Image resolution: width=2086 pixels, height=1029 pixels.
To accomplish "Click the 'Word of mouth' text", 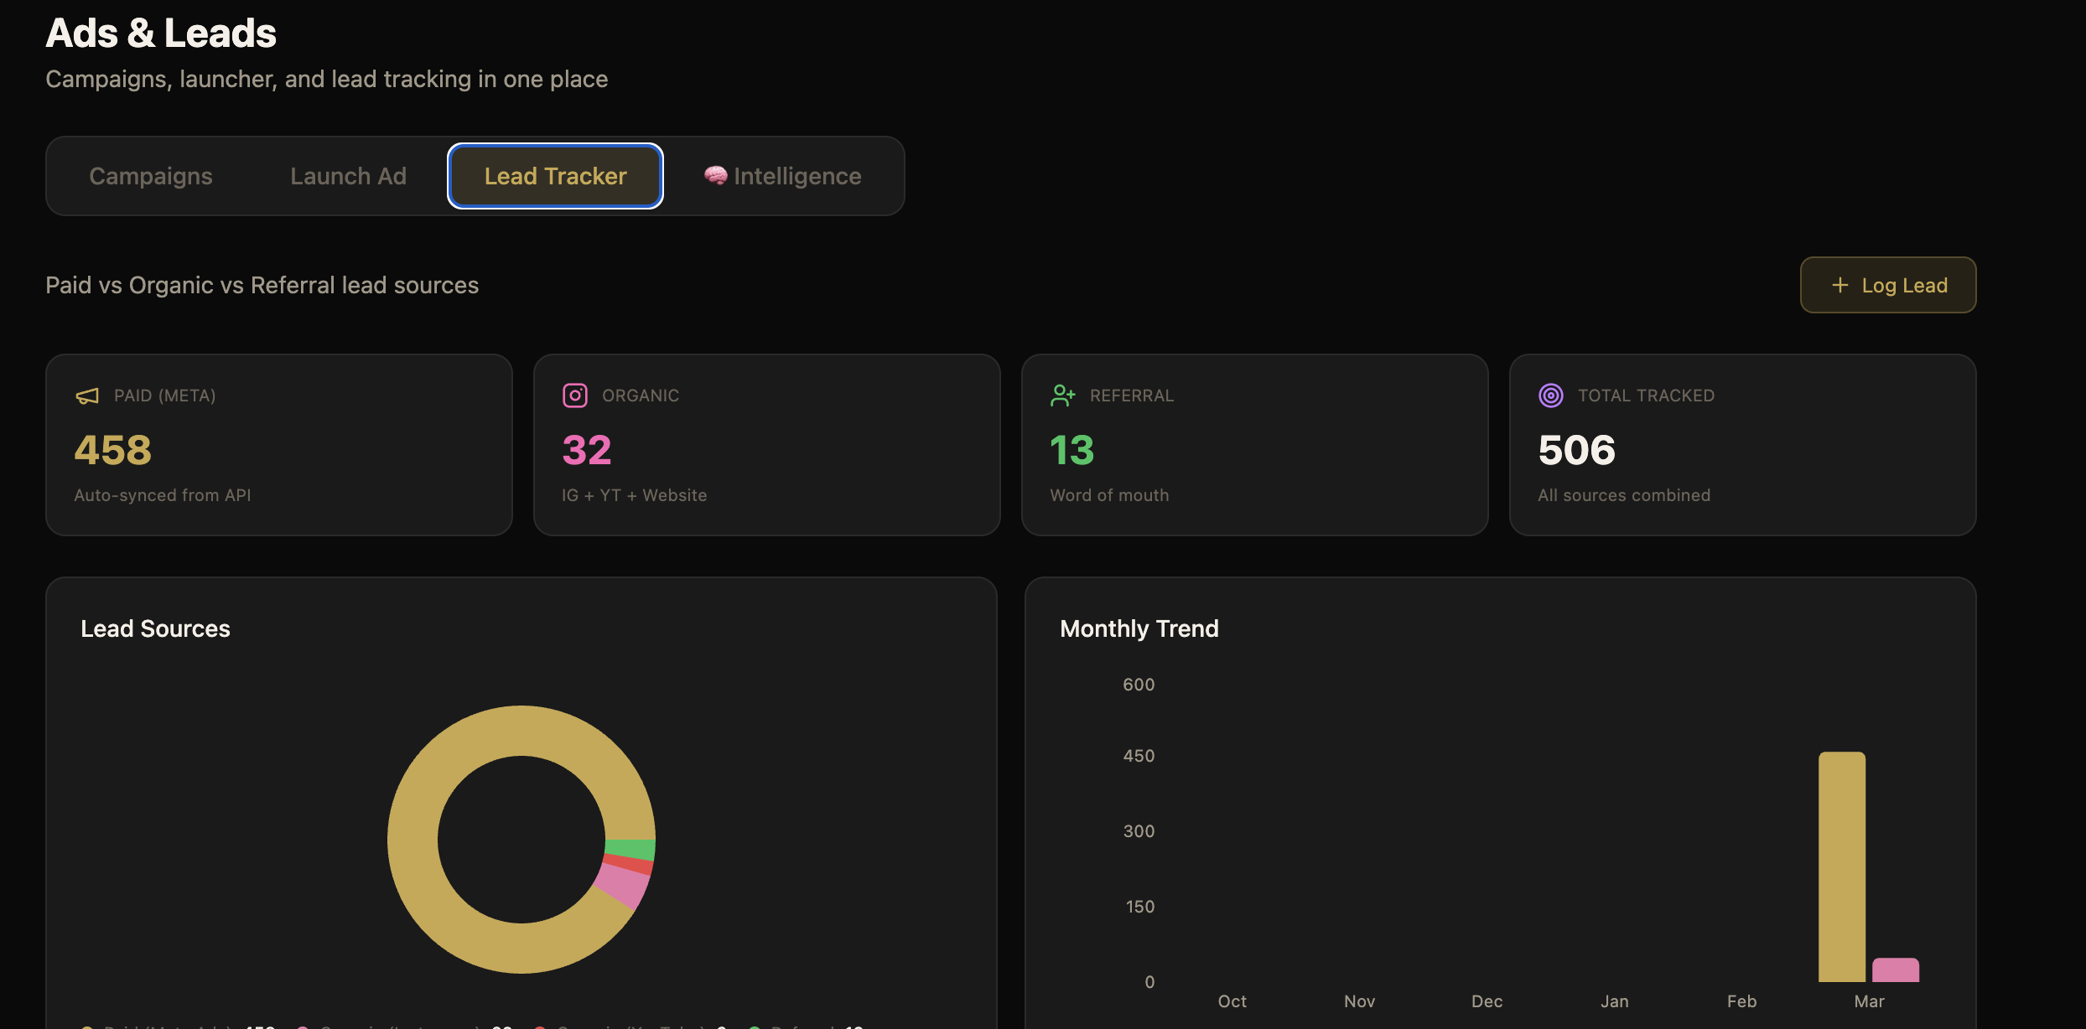I will click(1109, 495).
